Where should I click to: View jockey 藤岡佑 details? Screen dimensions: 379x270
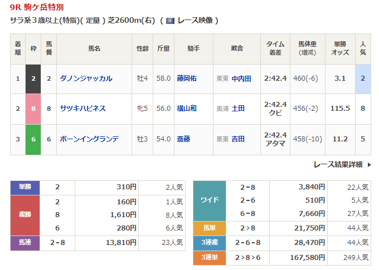pos(187,78)
